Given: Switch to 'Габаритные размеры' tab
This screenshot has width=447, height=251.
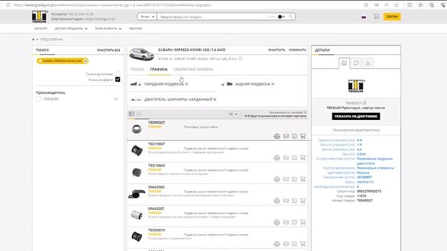Looking at the screenshot, I should (193, 70).
